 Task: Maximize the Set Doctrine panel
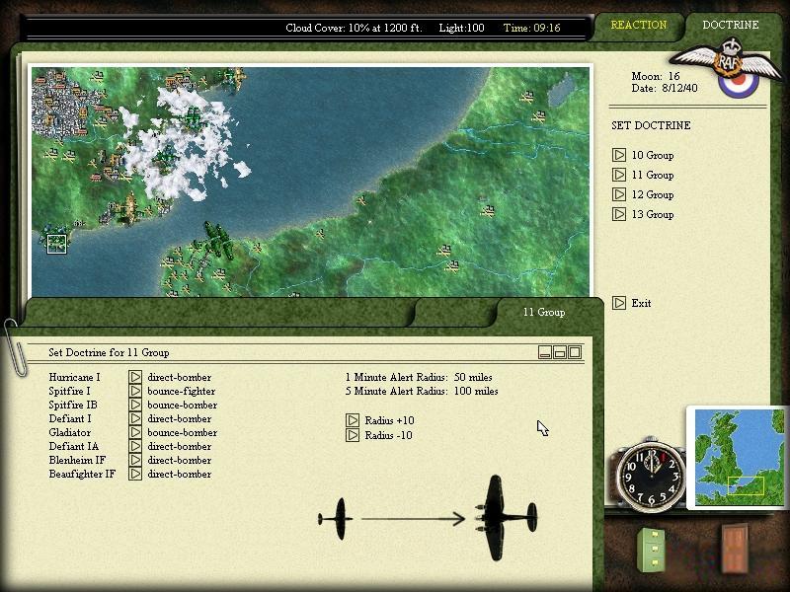click(x=575, y=352)
